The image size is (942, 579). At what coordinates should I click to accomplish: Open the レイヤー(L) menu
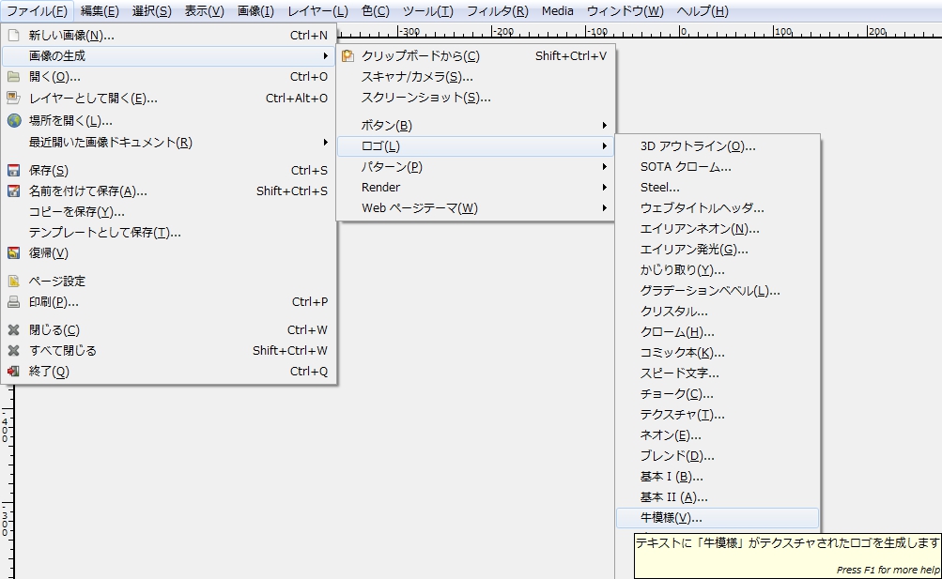tap(317, 11)
